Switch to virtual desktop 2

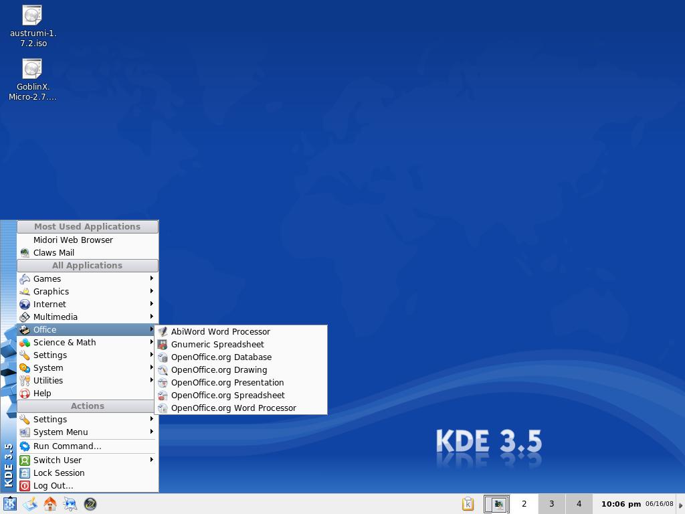click(x=524, y=504)
